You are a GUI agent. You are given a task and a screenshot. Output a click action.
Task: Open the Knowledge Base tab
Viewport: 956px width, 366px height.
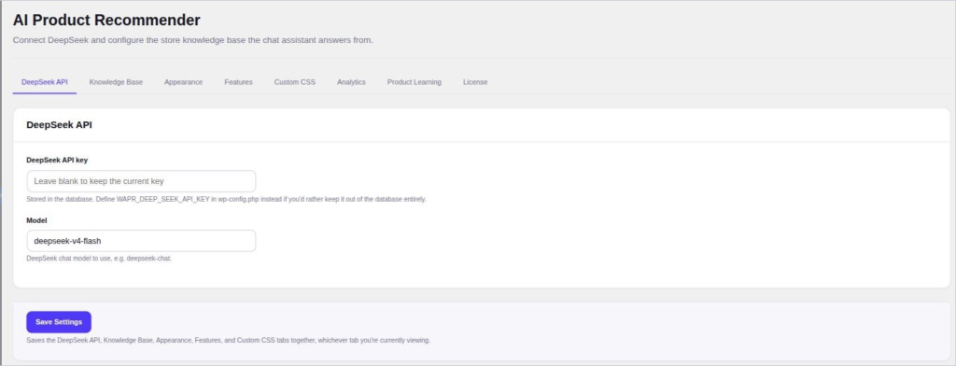(116, 82)
